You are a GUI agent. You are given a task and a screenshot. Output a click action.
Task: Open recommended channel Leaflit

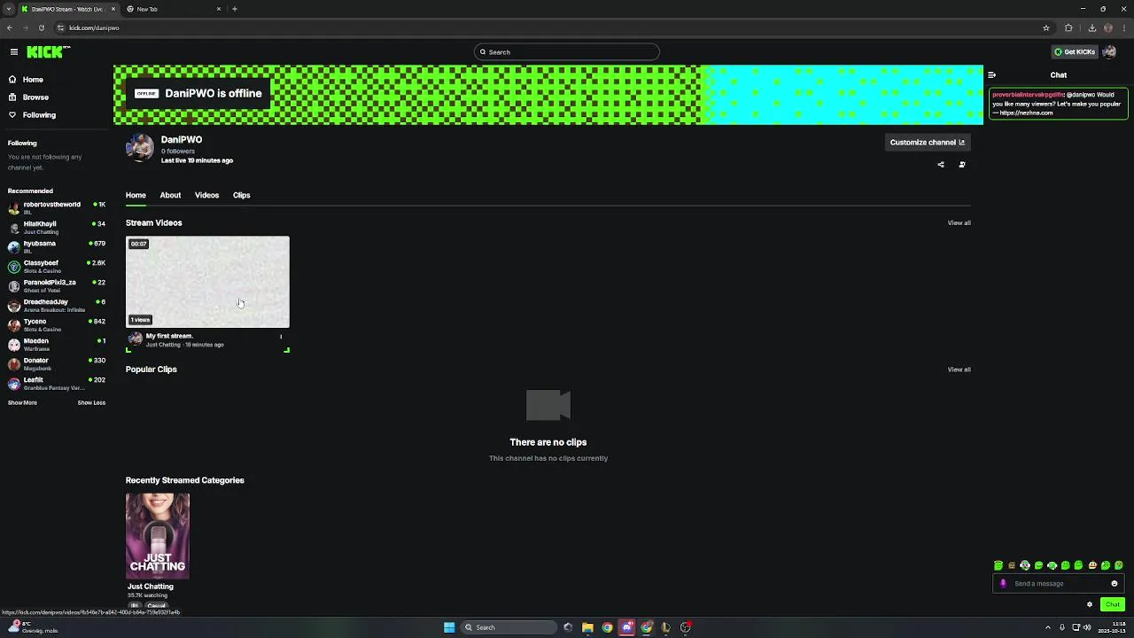click(56, 384)
